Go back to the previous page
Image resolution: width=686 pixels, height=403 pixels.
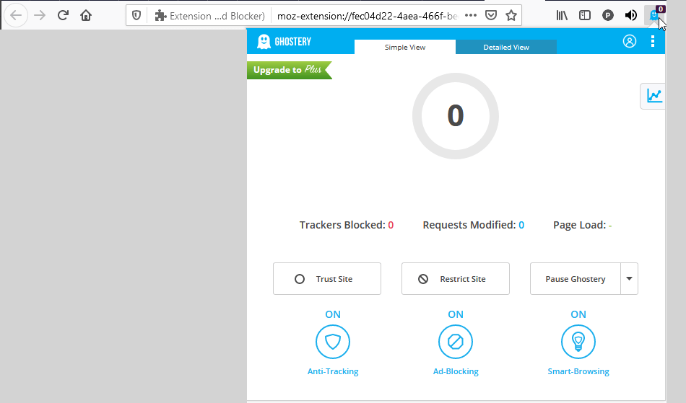point(16,16)
